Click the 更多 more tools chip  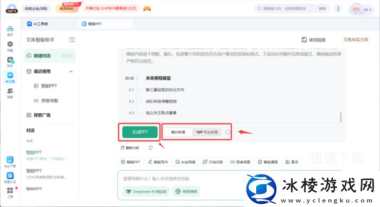(292, 162)
